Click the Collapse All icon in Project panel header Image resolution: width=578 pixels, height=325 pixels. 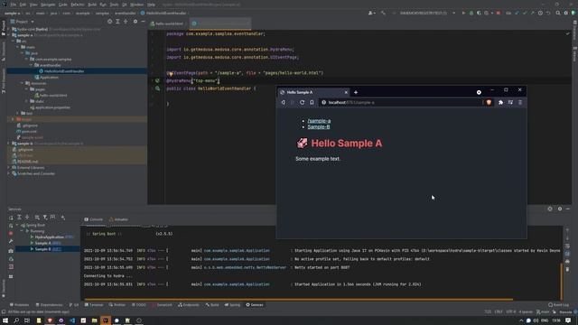click(x=126, y=22)
